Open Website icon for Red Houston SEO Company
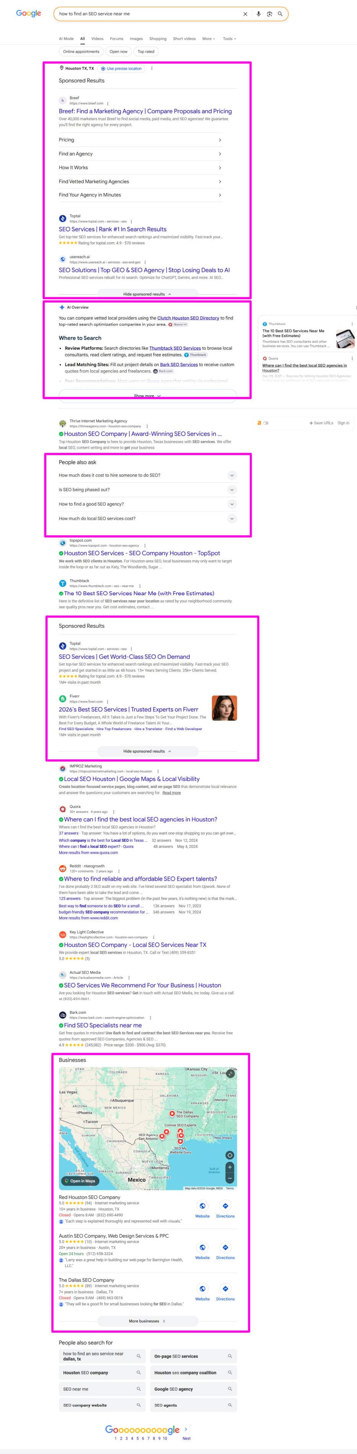 pyautogui.click(x=202, y=1206)
